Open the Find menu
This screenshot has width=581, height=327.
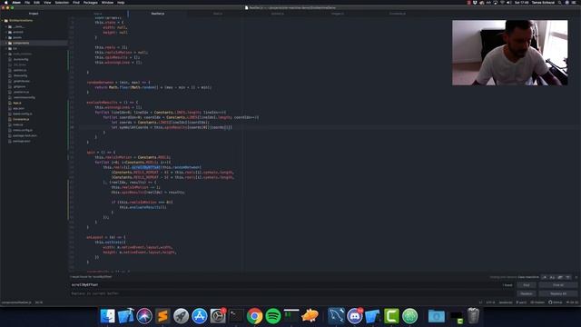76,2
